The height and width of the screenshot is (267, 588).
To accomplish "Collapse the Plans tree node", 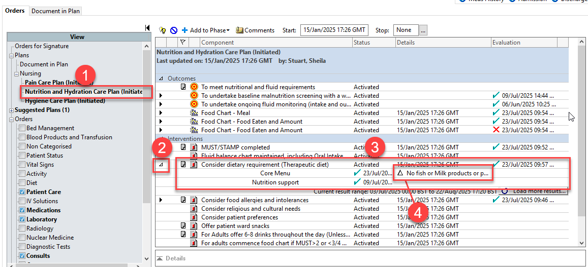I will pyautogui.click(x=11, y=55).
